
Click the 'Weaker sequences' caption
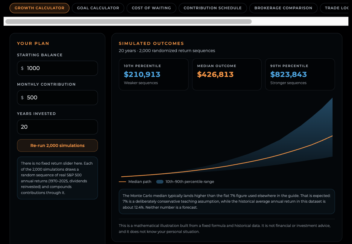click(141, 83)
